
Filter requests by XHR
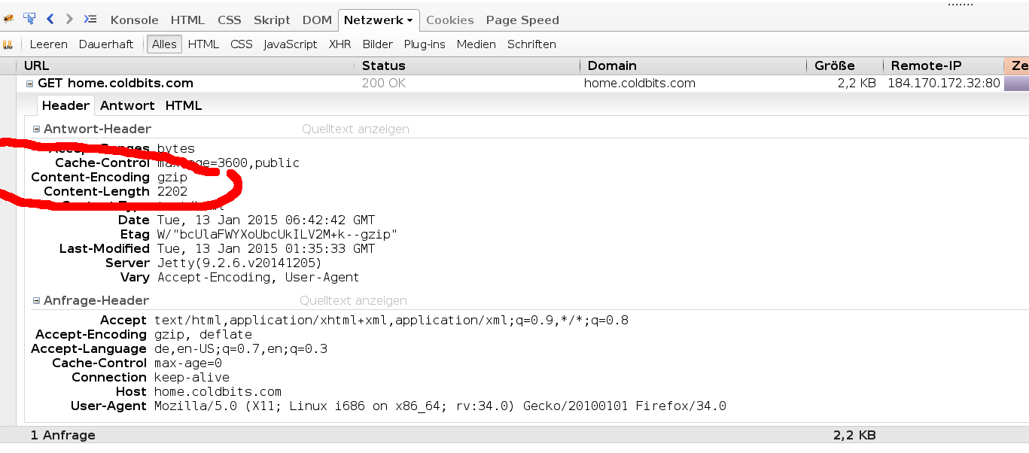pyautogui.click(x=340, y=44)
